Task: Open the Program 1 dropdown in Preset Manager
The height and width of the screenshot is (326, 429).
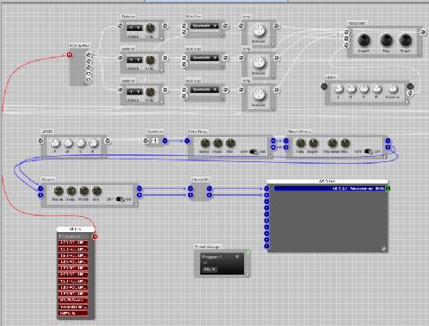Action: [220, 257]
